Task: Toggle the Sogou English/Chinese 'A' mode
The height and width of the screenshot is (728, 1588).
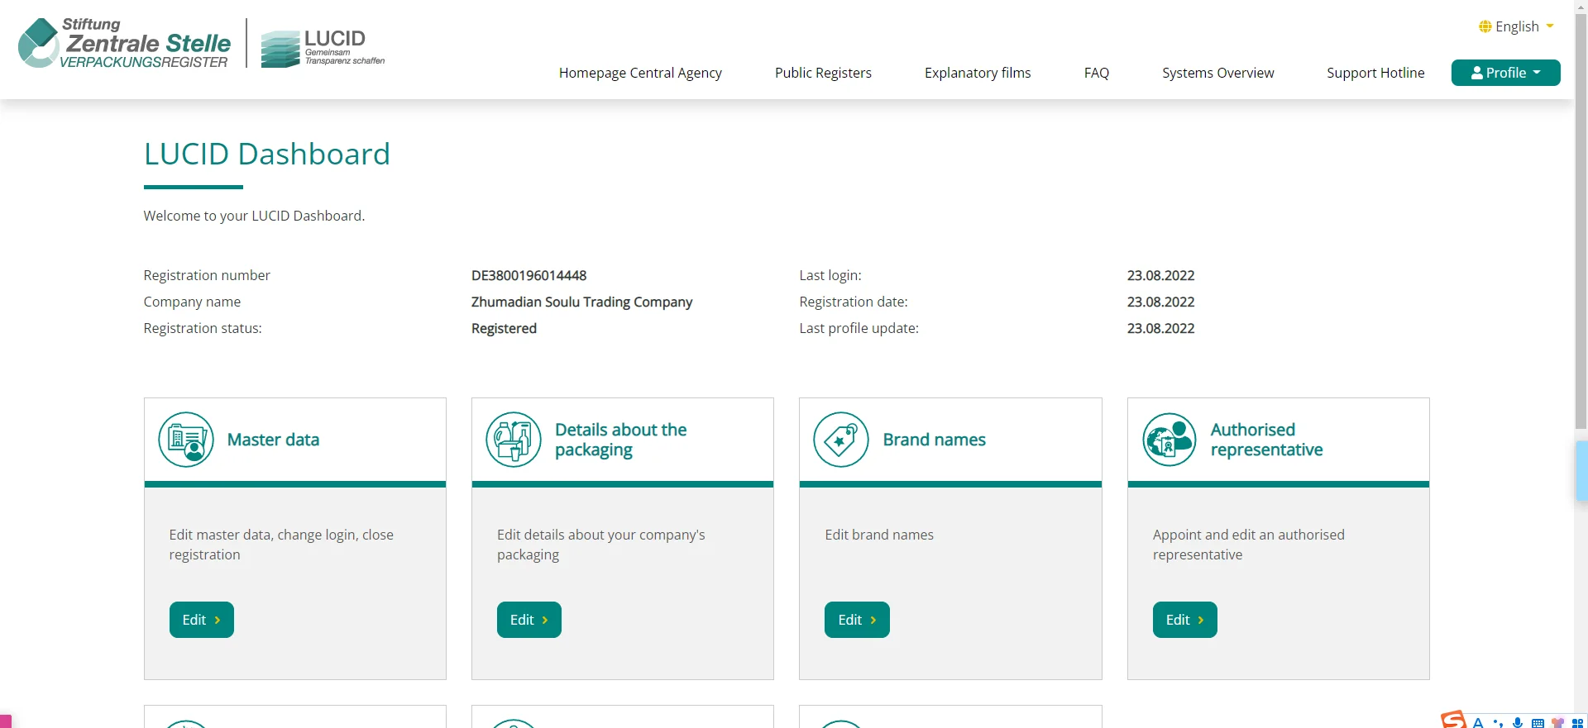Action: (x=1478, y=723)
